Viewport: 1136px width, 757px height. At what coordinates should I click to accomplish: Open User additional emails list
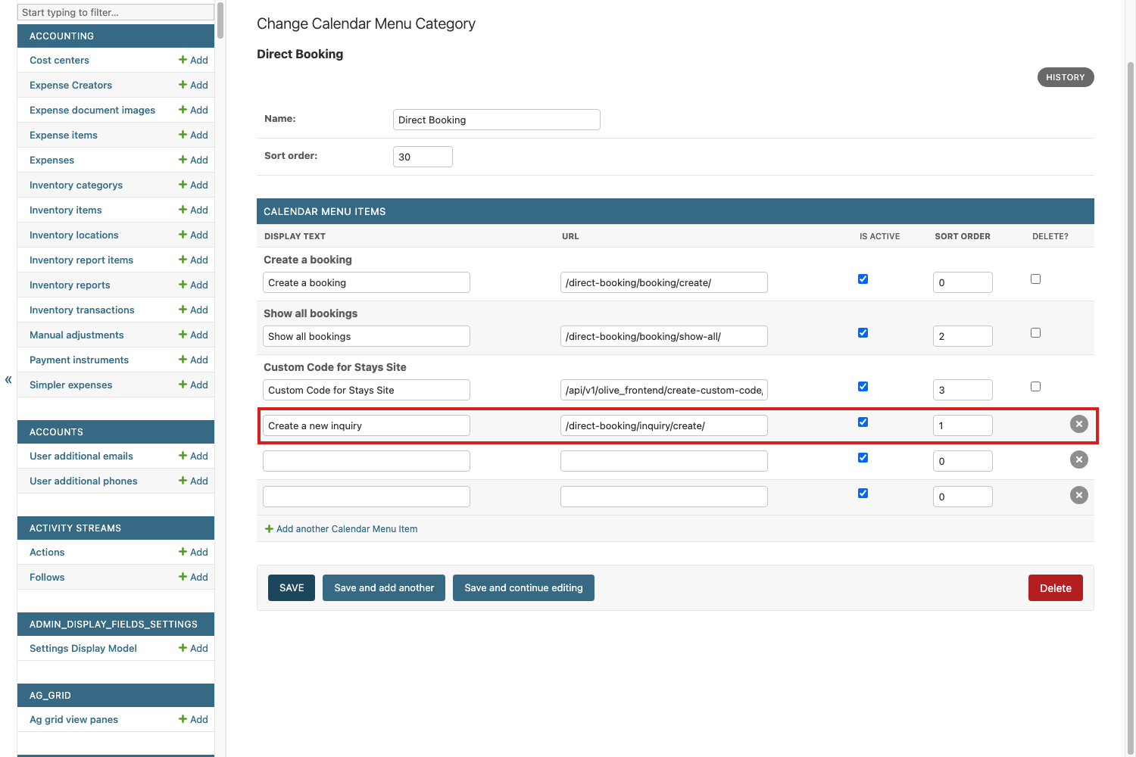[81, 456]
